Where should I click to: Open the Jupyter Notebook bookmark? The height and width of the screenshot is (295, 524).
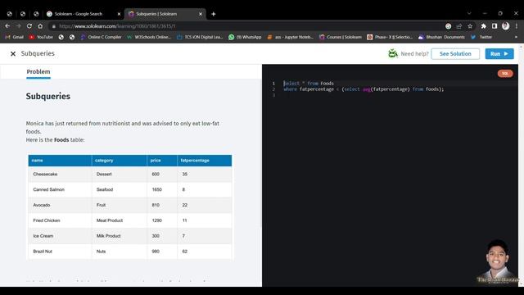tap(290, 37)
